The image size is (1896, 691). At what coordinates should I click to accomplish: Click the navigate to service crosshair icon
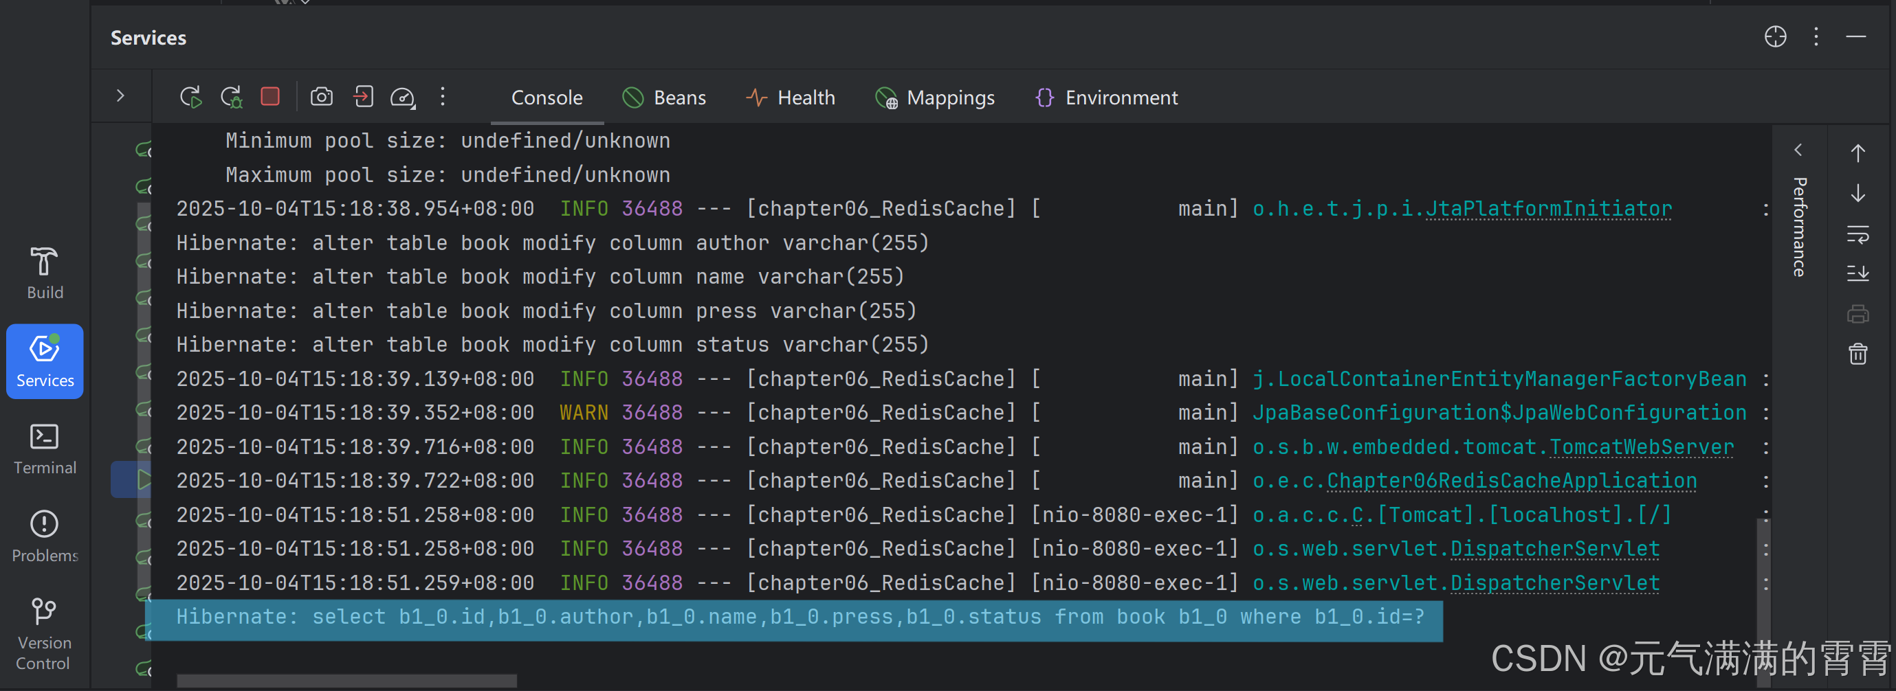click(x=1775, y=36)
